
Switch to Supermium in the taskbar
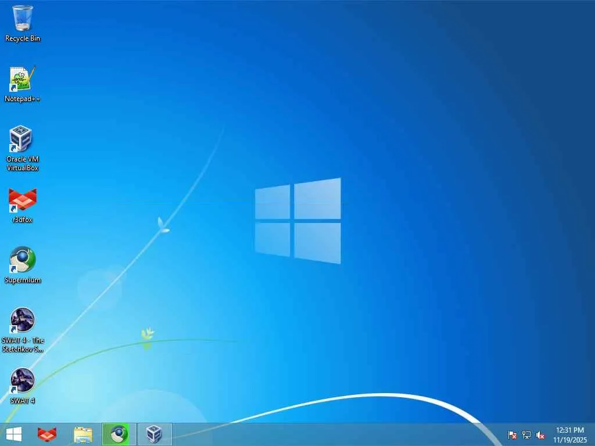119,434
